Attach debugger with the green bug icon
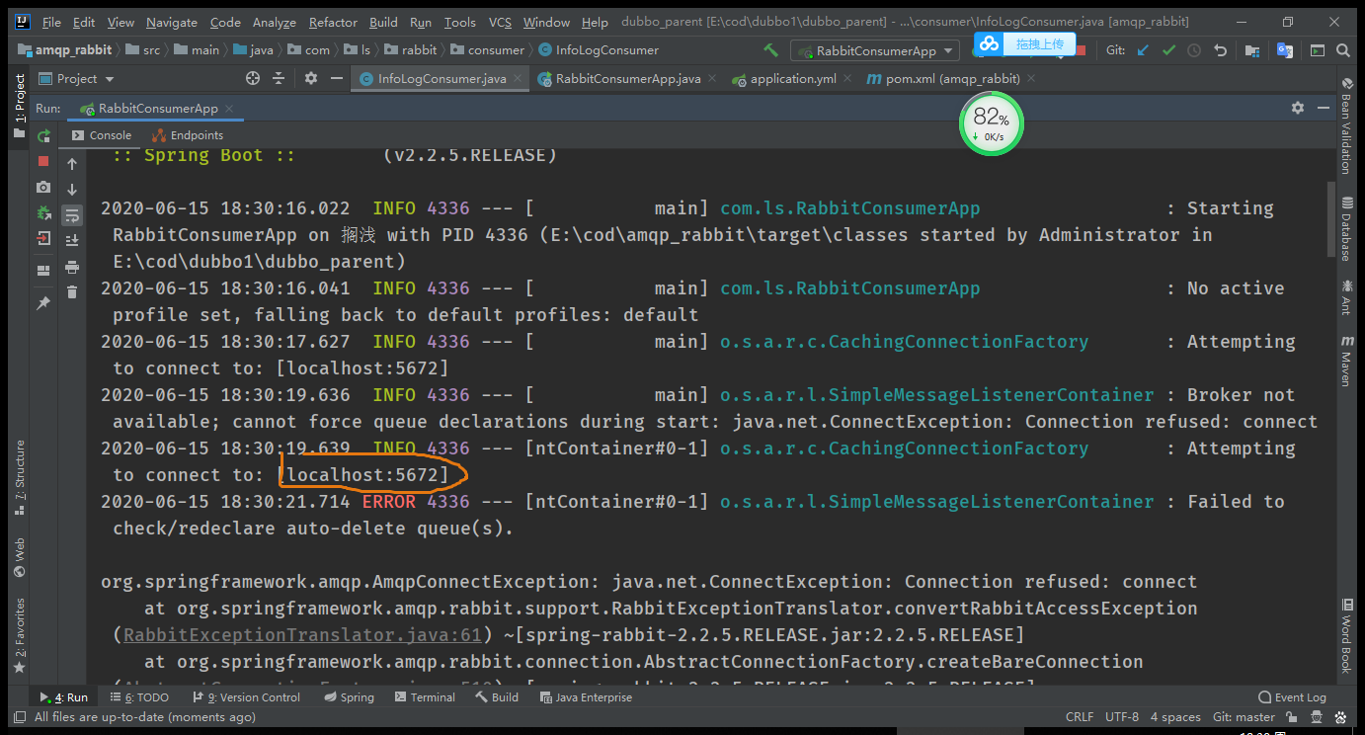Viewport: 1365px width, 735px height. tap(43, 212)
